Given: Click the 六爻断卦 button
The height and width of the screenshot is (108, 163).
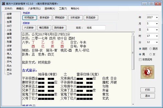Looking at the screenshot, I should [x=29, y=28].
